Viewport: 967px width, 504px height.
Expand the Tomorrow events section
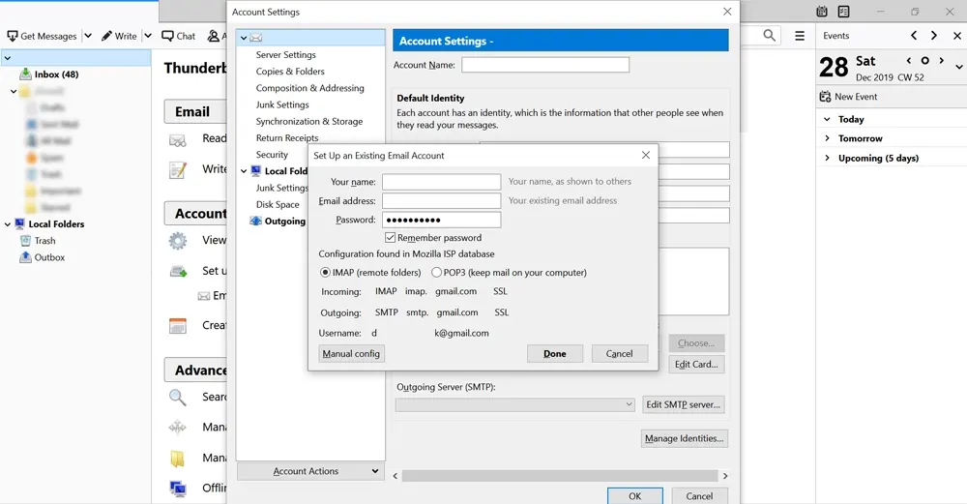[x=828, y=138]
